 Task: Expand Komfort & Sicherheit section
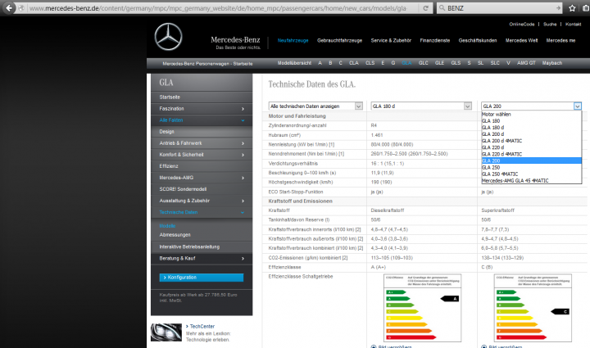click(x=202, y=155)
